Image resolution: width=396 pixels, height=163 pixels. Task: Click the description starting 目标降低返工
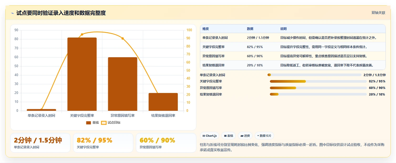(x=327, y=65)
